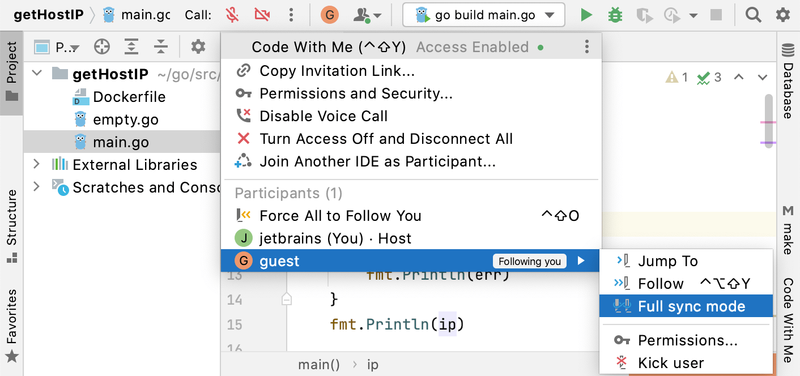Open Search Everywhere magnifier icon
The height and width of the screenshot is (376, 800).
[x=753, y=15]
